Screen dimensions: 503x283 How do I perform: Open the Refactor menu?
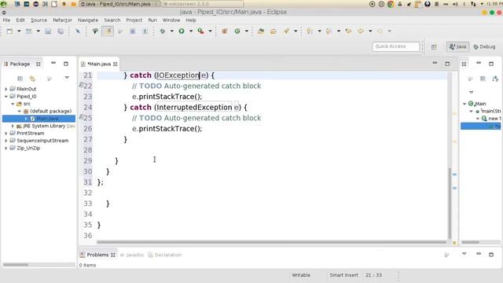pos(62,20)
